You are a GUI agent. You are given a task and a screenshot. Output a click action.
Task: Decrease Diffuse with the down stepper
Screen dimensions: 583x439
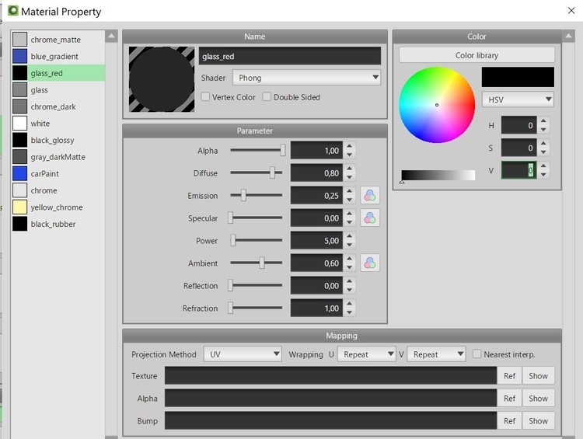(350, 177)
